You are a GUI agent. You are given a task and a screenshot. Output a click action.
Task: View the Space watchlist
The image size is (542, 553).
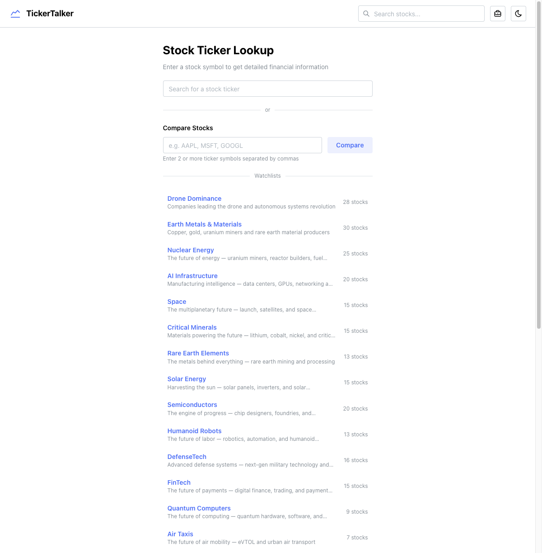coord(177,302)
